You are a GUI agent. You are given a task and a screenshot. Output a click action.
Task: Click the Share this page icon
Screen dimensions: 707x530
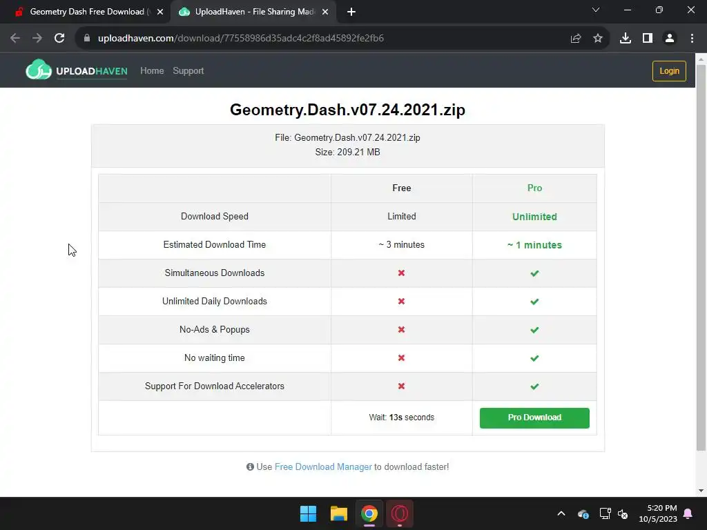[x=576, y=39]
